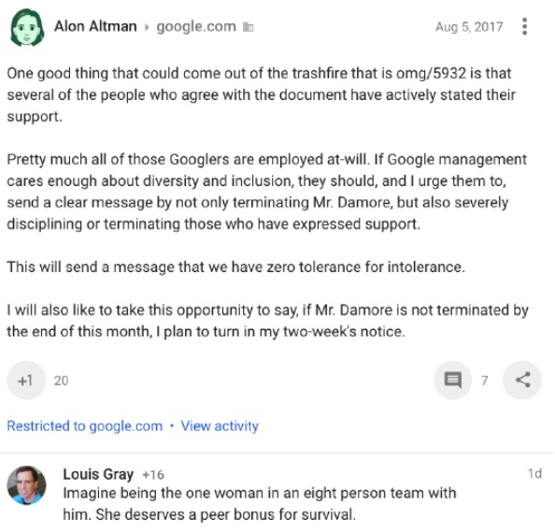Click Louis Gray's comment text
Viewport: 555px width, 532px height.
(x=260, y=504)
